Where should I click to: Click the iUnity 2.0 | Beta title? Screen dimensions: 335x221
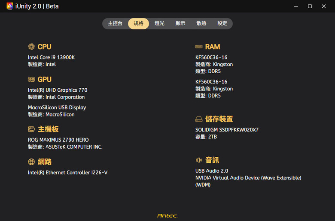pos(37,6)
